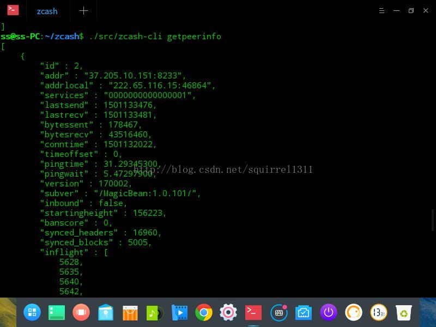Click the purple power button dock icon

click(x=329, y=312)
